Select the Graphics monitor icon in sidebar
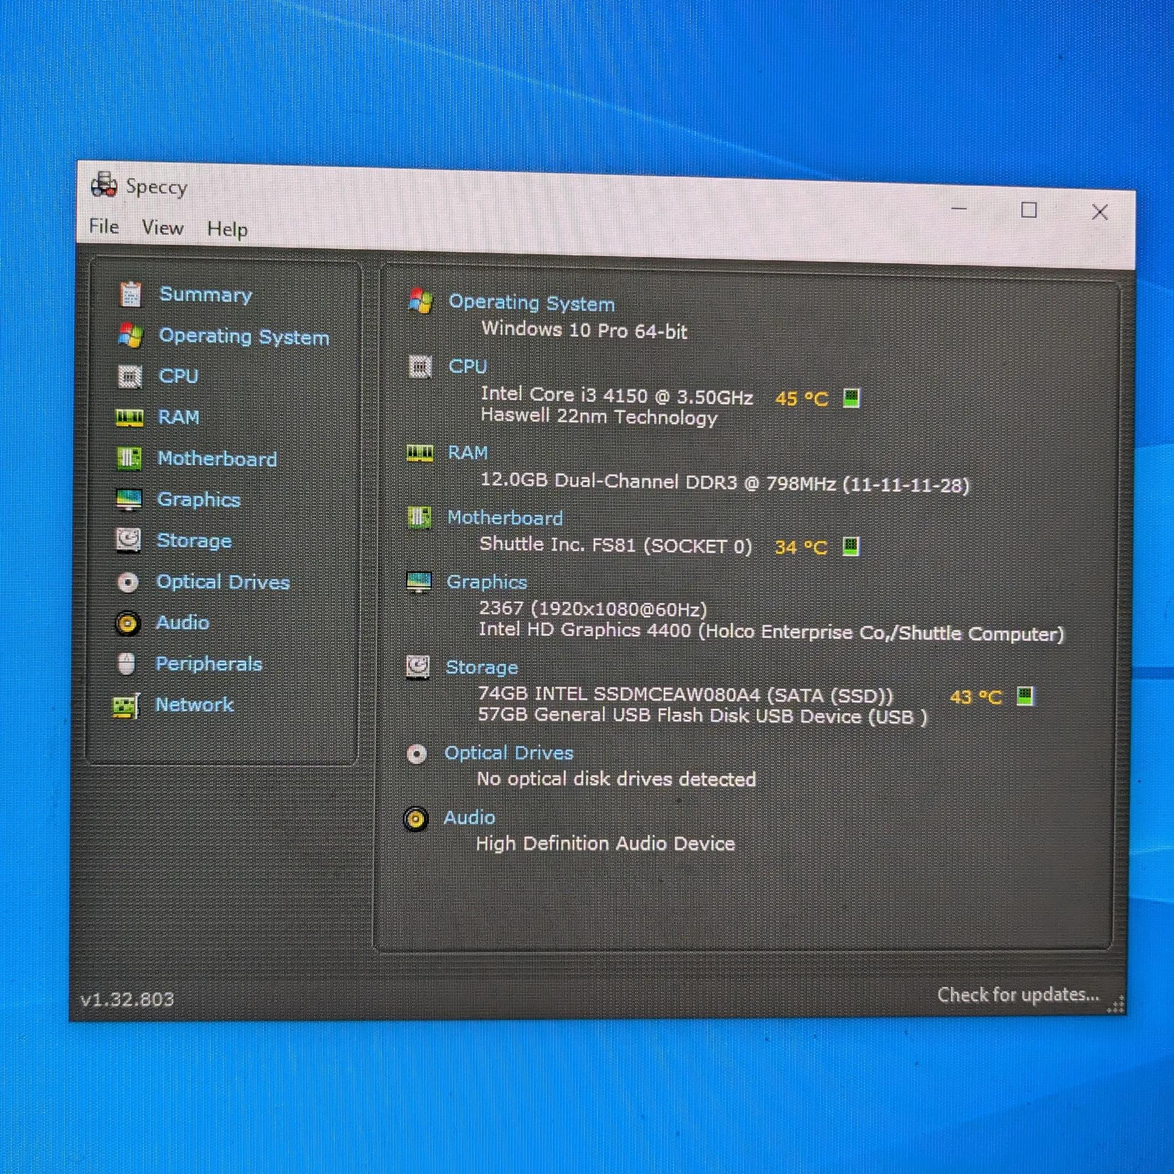 129,499
